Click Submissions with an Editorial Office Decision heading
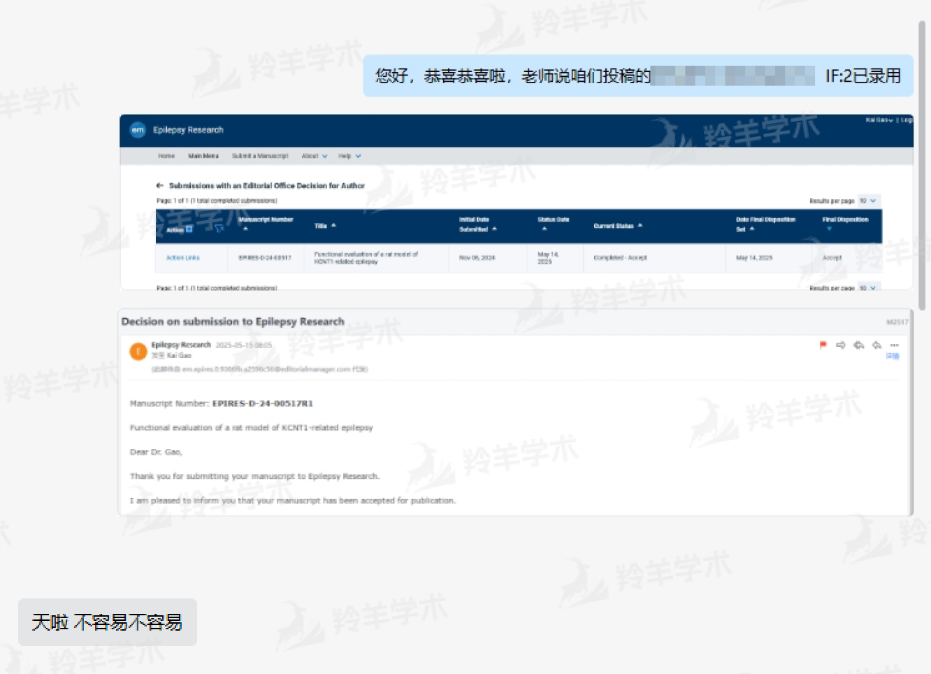Image resolution: width=931 pixels, height=674 pixels. click(267, 185)
